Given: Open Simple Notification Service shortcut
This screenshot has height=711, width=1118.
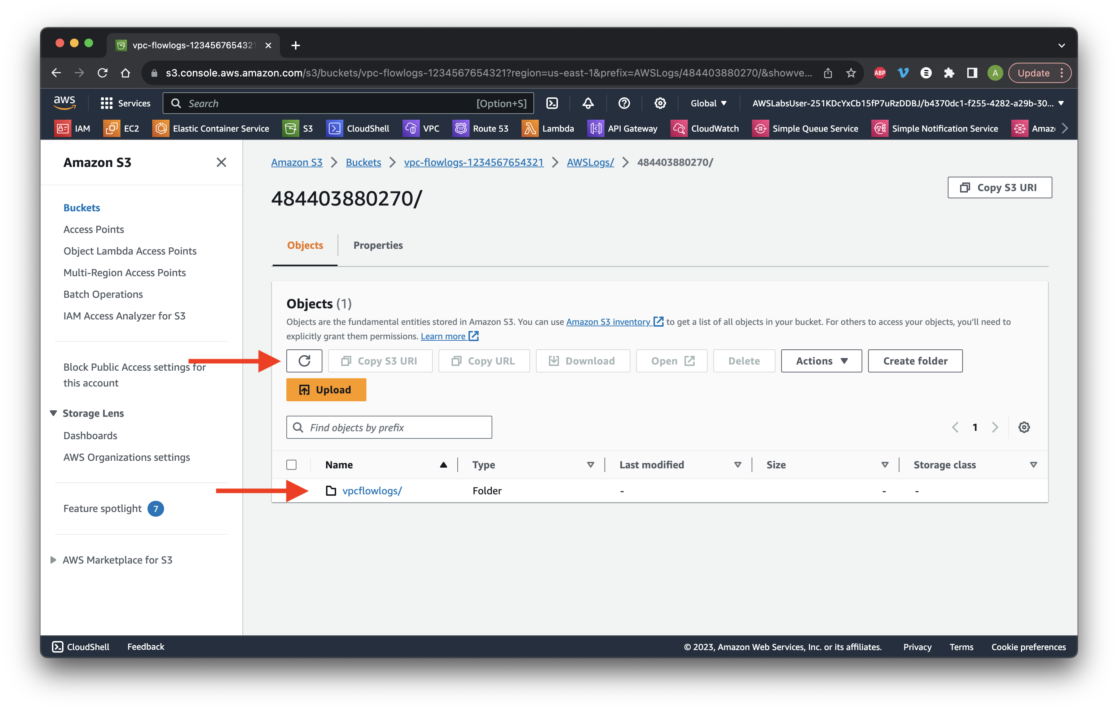Looking at the screenshot, I should tap(935, 129).
